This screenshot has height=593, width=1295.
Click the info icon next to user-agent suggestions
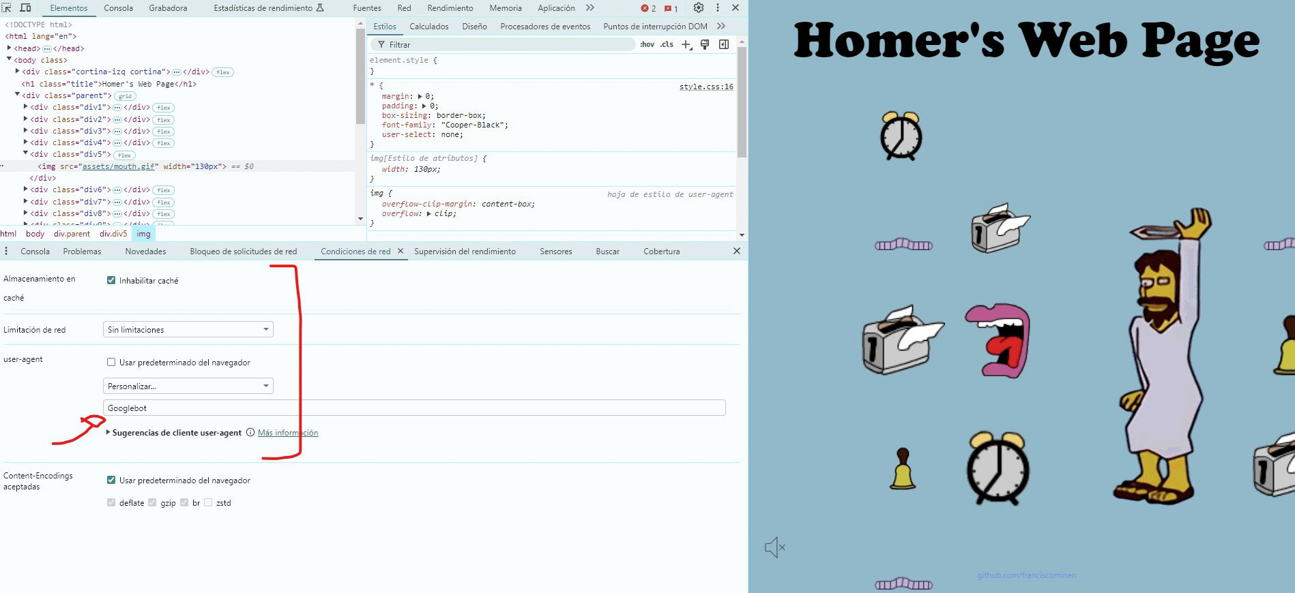[x=250, y=433]
